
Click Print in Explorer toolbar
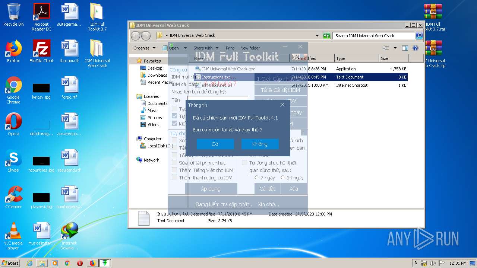(230, 48)
